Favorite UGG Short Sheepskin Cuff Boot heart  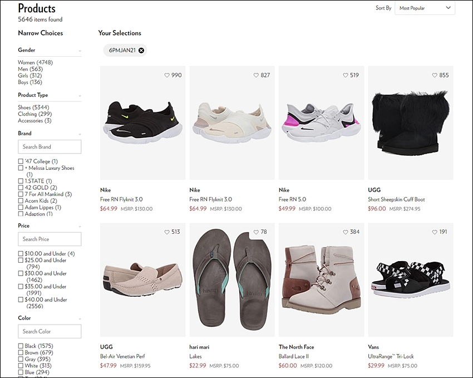pyautogui.click(x=435, y=75)
